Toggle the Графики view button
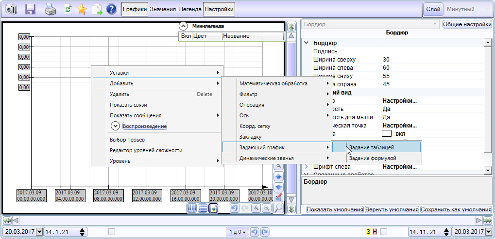This screenshot has height=239, width=495. (135, 9)
